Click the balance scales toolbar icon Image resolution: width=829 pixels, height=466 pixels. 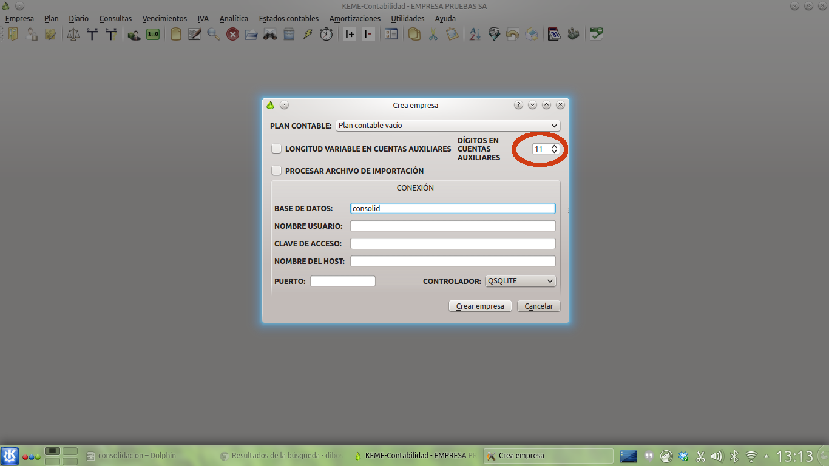73,35
